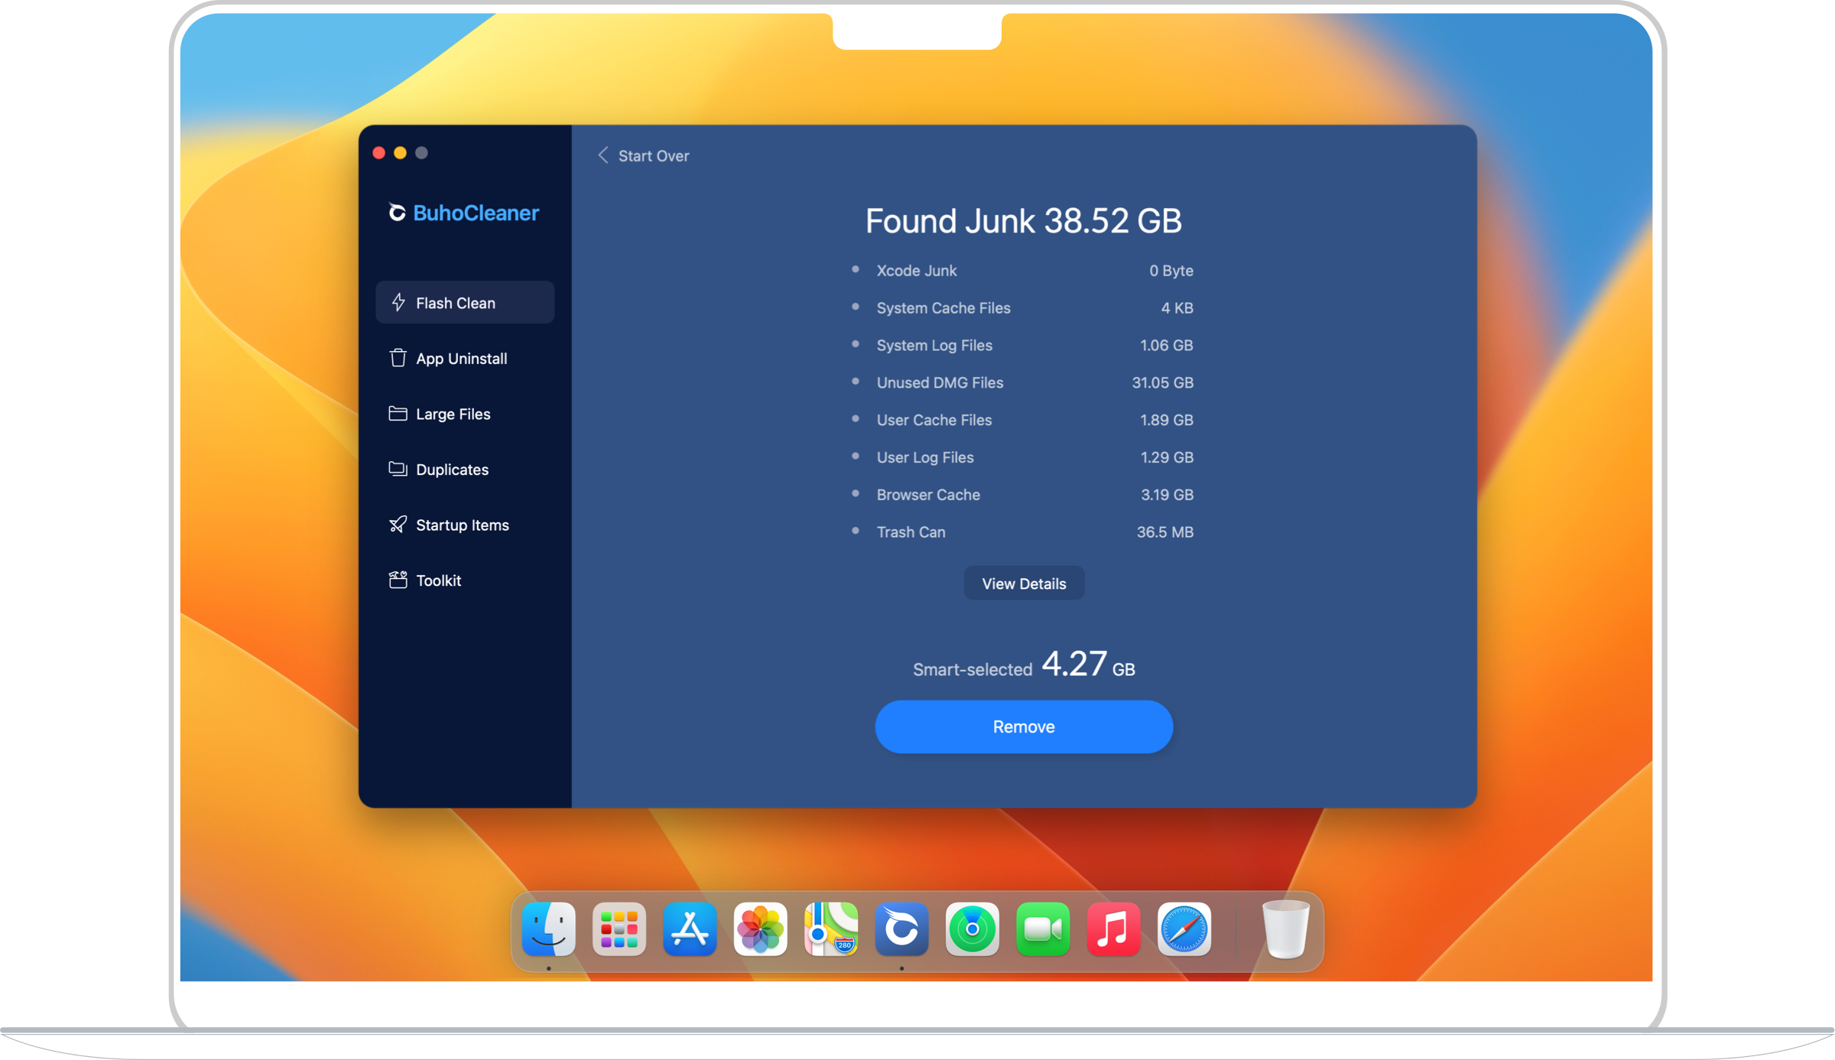Click BuhoCleaner icon in the dock
Viewport: 1835px width, 1060px height.
point(901,929)
